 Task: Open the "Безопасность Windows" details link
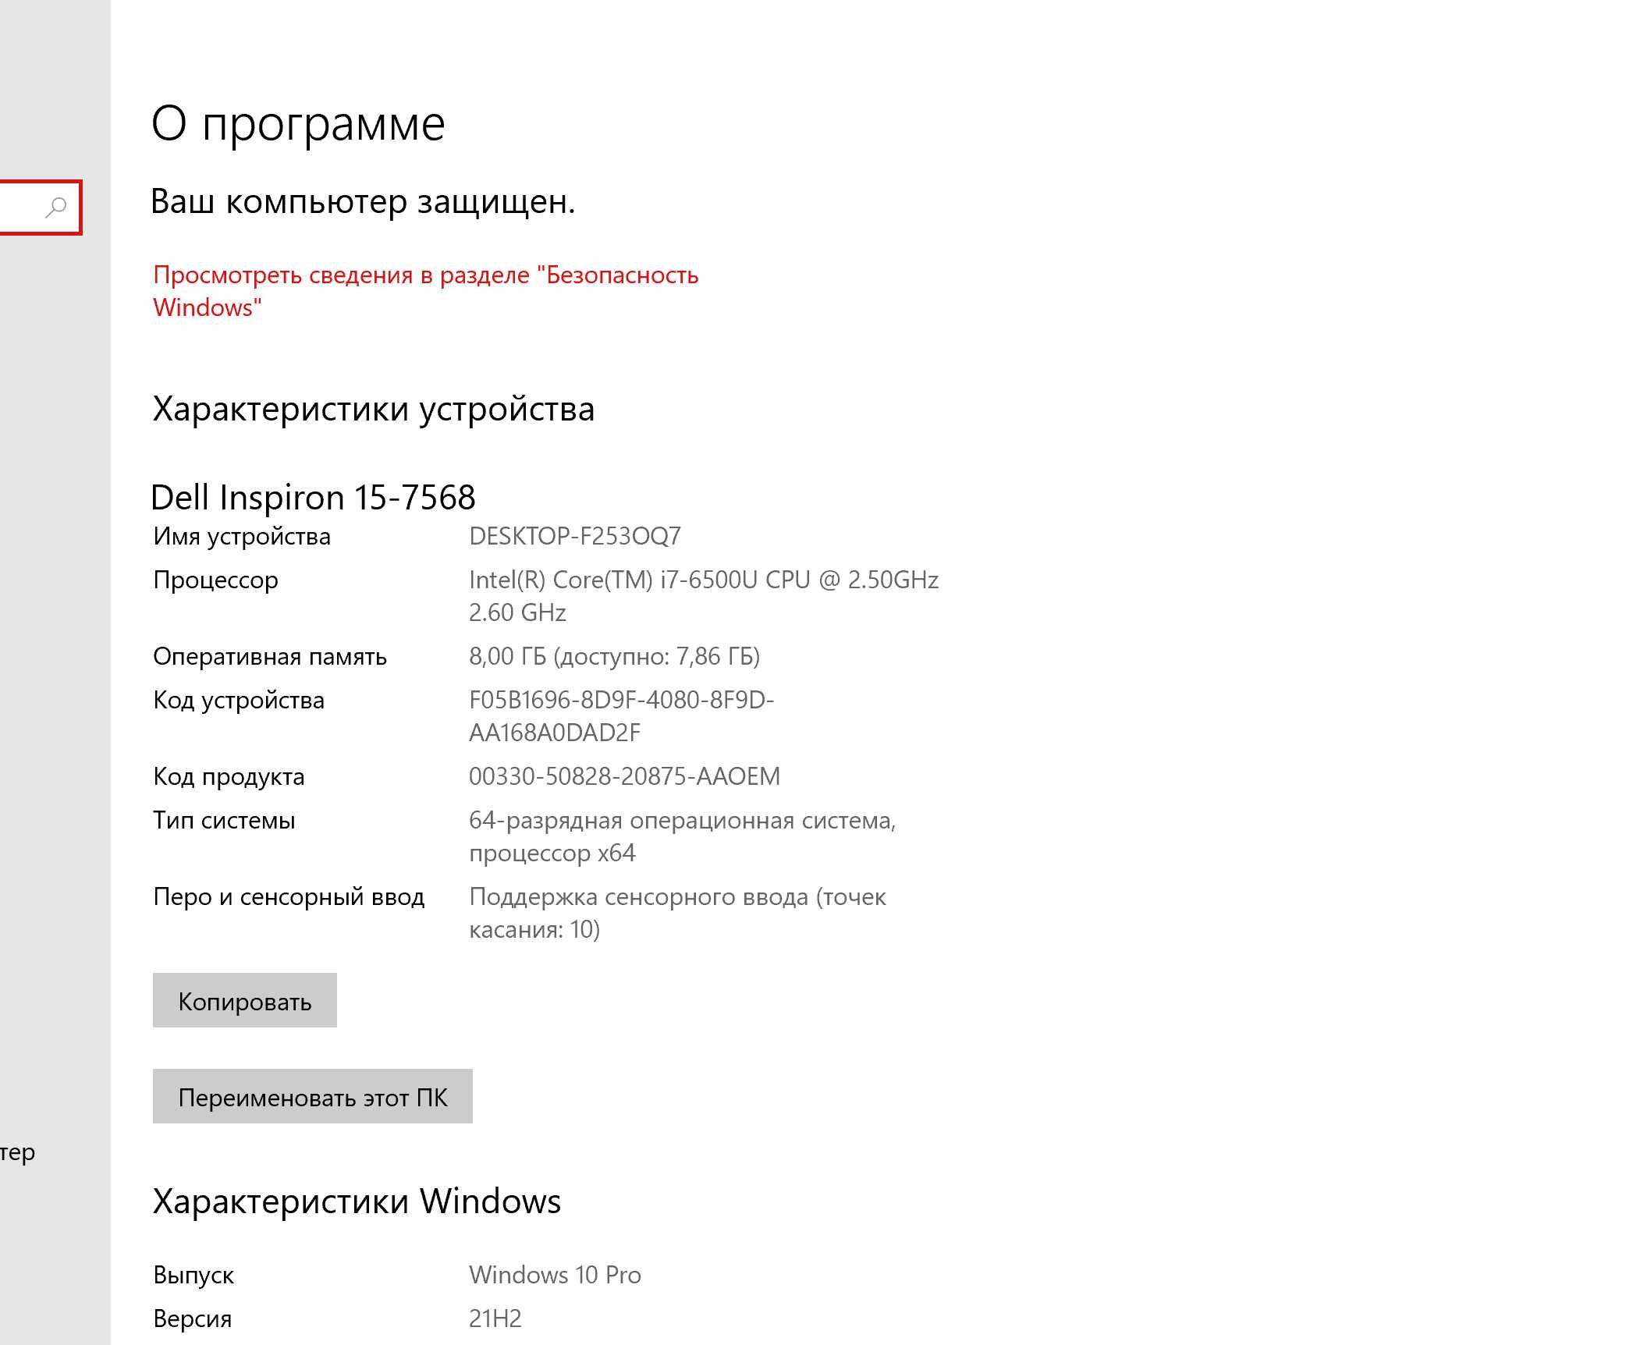click(424, 275)
